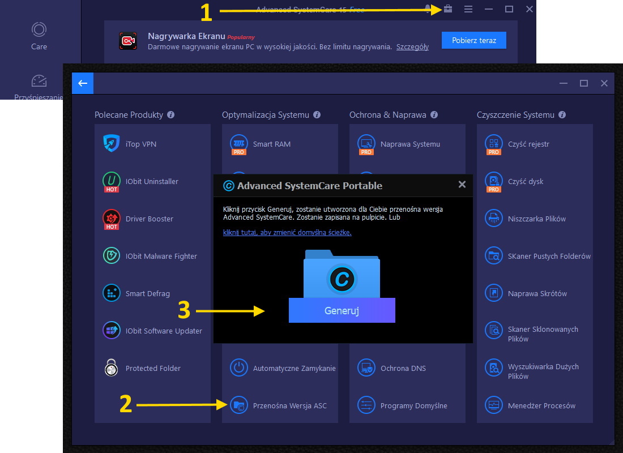Open Programy Domyślne sliders icon
This screenshot has width=623, height=453.
tap(366, 405)
